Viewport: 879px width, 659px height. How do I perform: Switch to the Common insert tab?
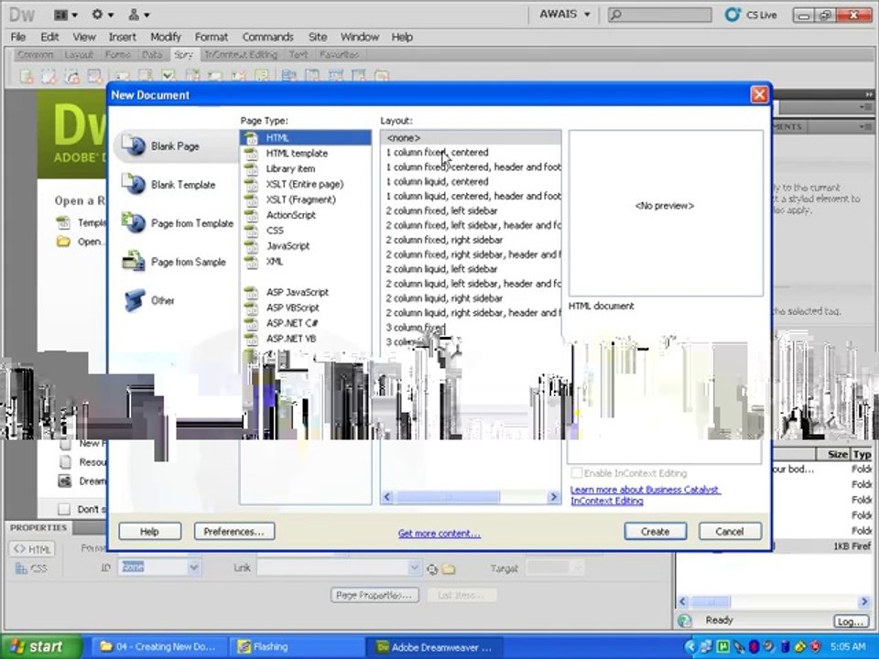click(36, 54)
